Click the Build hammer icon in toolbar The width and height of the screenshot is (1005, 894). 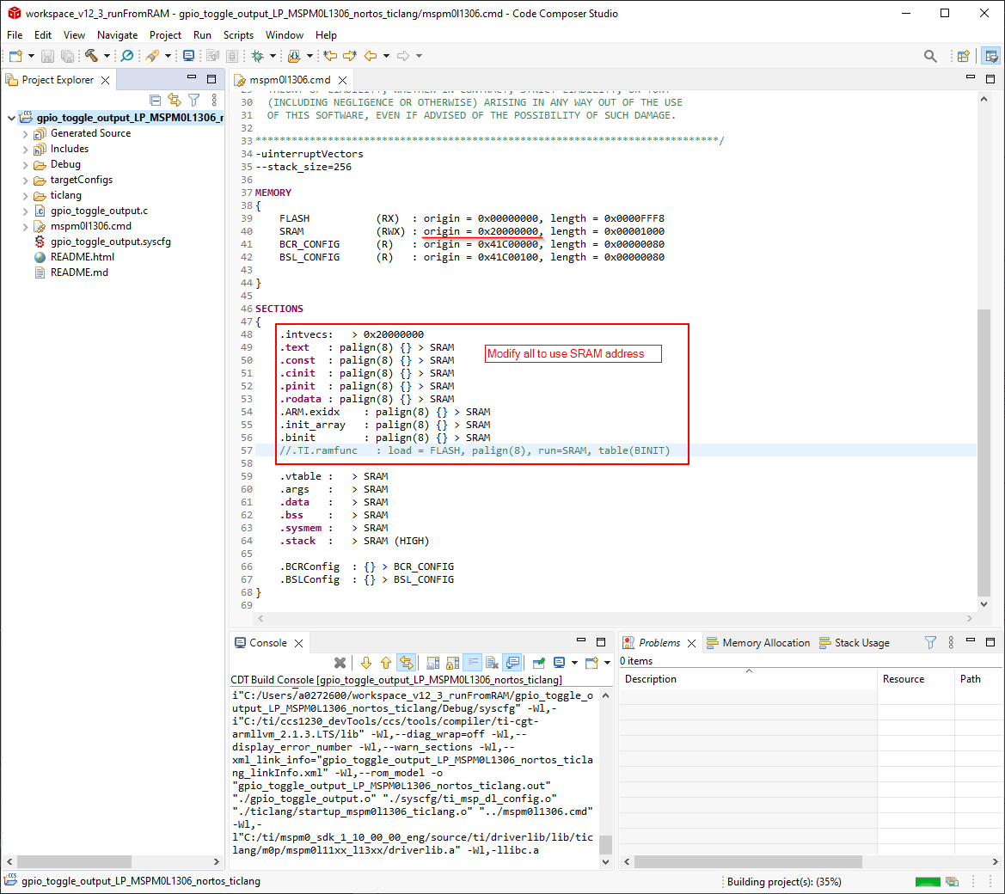[91, 56]
